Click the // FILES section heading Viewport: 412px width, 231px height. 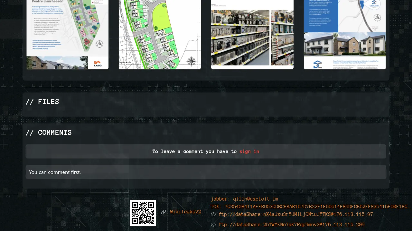click(x=42, y=102)
